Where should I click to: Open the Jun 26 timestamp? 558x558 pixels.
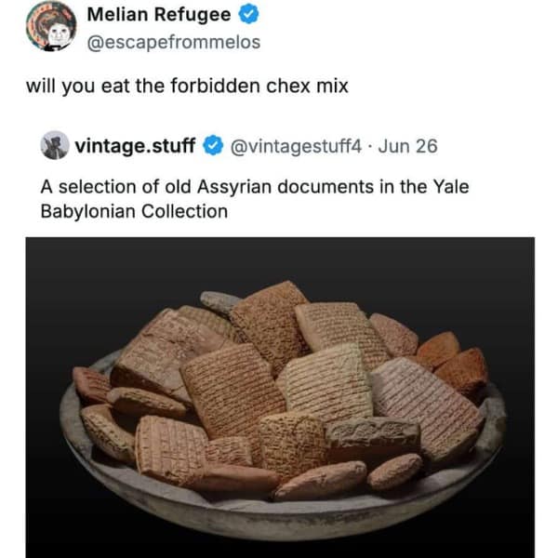[x=412, y=146]
